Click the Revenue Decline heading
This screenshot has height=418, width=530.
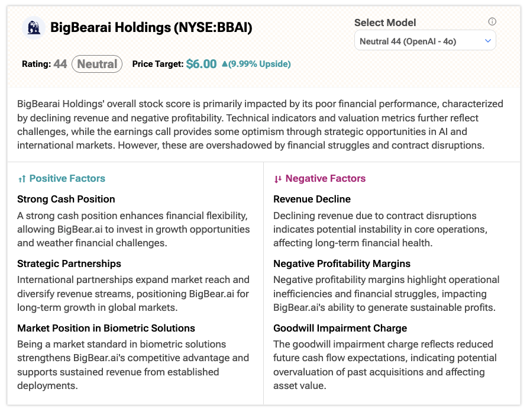coord(312,199)
